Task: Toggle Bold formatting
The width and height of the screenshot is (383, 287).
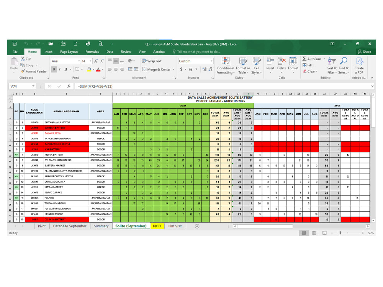Action: 54,69
